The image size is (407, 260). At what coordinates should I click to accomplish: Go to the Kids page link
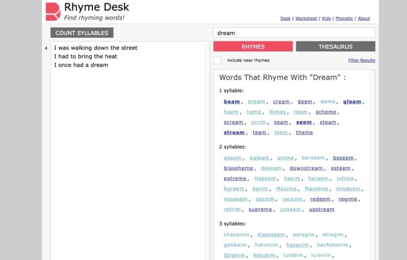tap(327, 19)
